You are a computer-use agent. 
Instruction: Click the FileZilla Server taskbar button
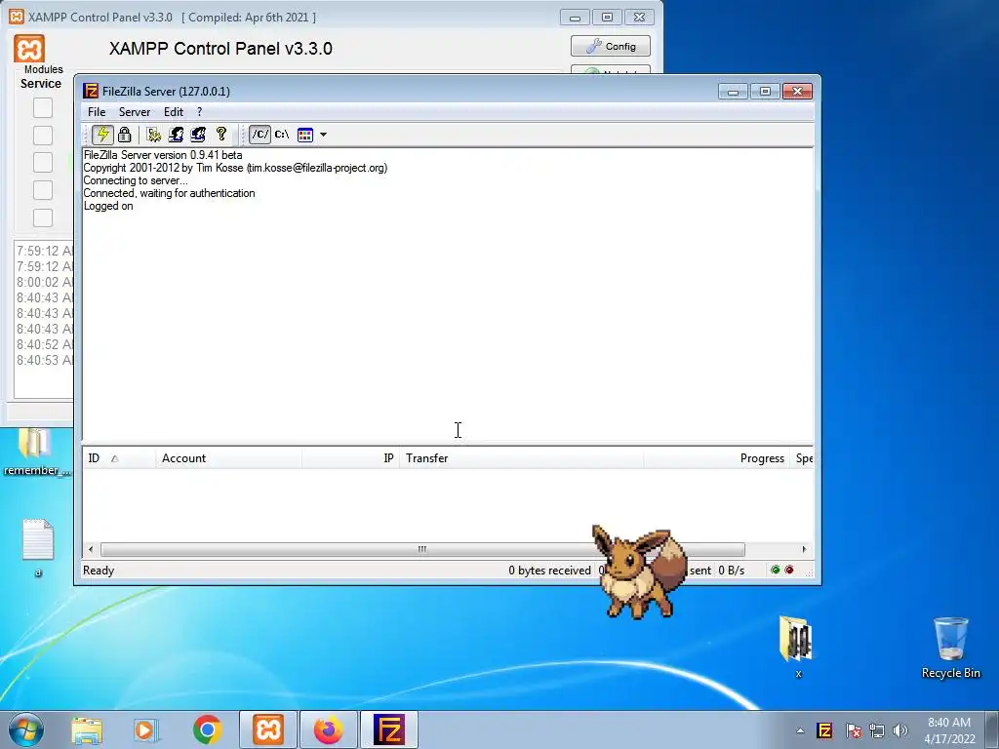pyautogui.click(x=388, y=729)
